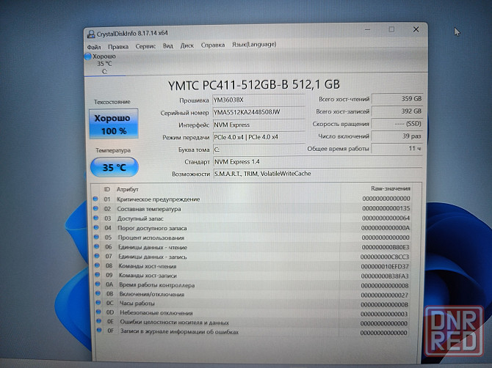Screen dimensions: 492x368
Task: Click status dot beside Небезопасные отключения
Action: (x=95, y=313)
